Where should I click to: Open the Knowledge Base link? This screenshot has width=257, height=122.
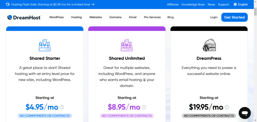[x=193, y=4]
